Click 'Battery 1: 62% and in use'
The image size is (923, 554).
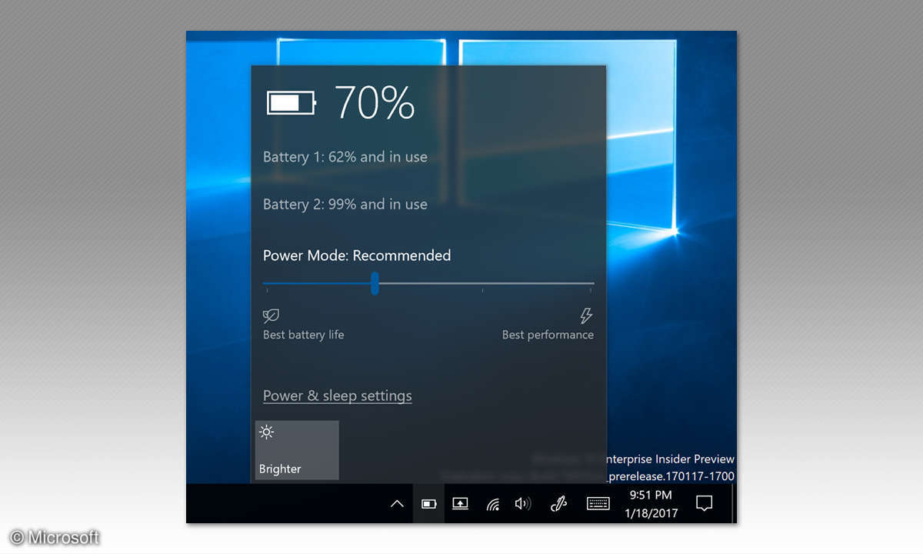[345, 157]
